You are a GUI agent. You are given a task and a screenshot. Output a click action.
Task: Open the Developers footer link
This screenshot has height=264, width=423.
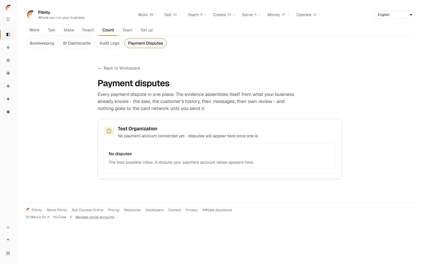155,210
